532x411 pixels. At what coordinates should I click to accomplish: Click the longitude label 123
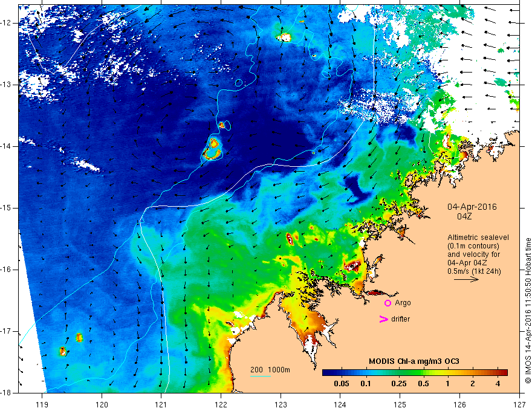click(x=281, y=404)
